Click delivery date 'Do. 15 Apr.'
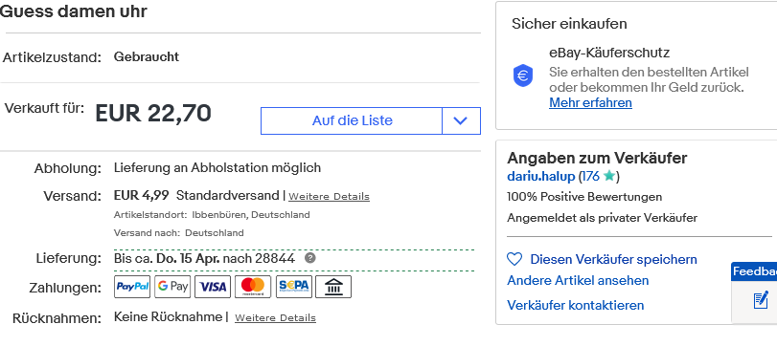 pyautogui.click(x=188, y=258)
